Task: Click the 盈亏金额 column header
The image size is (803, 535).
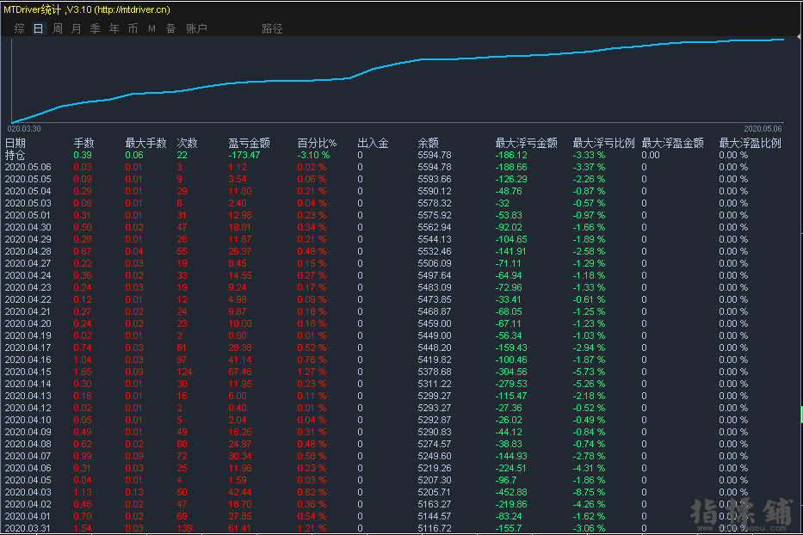Action: [250, 144]
